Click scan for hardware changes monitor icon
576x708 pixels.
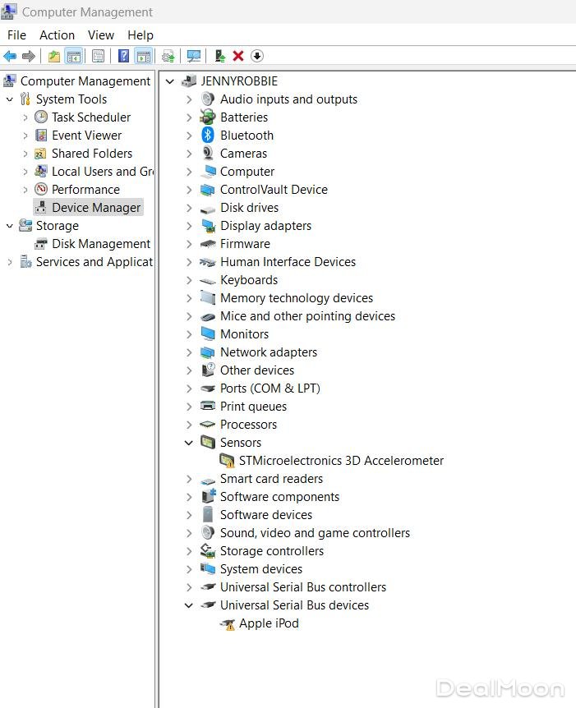[x=194, y=56]
